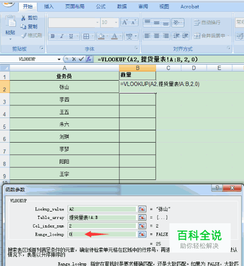Click the Cut scissors icon
The width and height of the screenshot is (244, 266).
pos(23,18)
